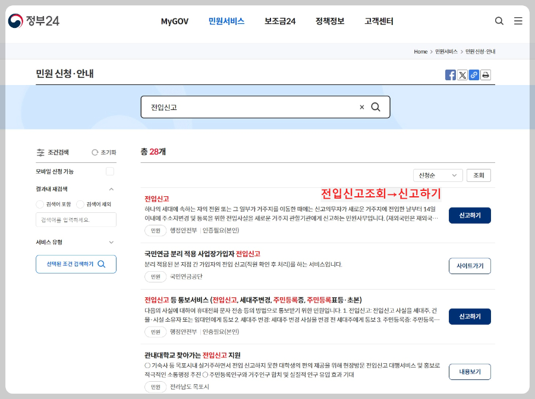
Task: Copy the page link icon
Action: (474, 76)
